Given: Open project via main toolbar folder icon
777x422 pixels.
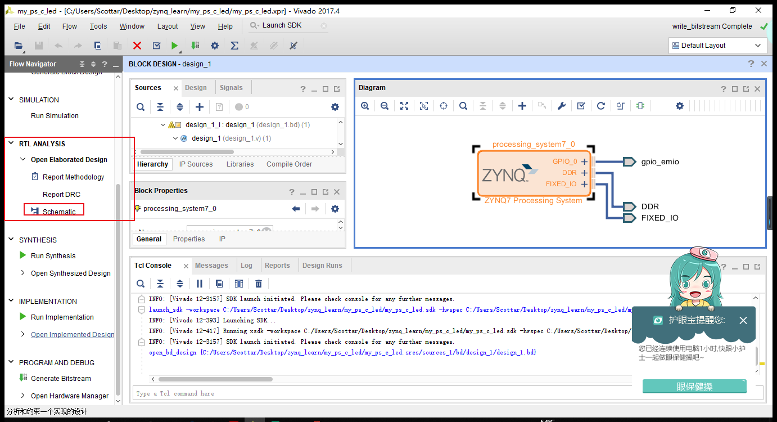Looking at the screenshot, I should [x=19, y=46].
